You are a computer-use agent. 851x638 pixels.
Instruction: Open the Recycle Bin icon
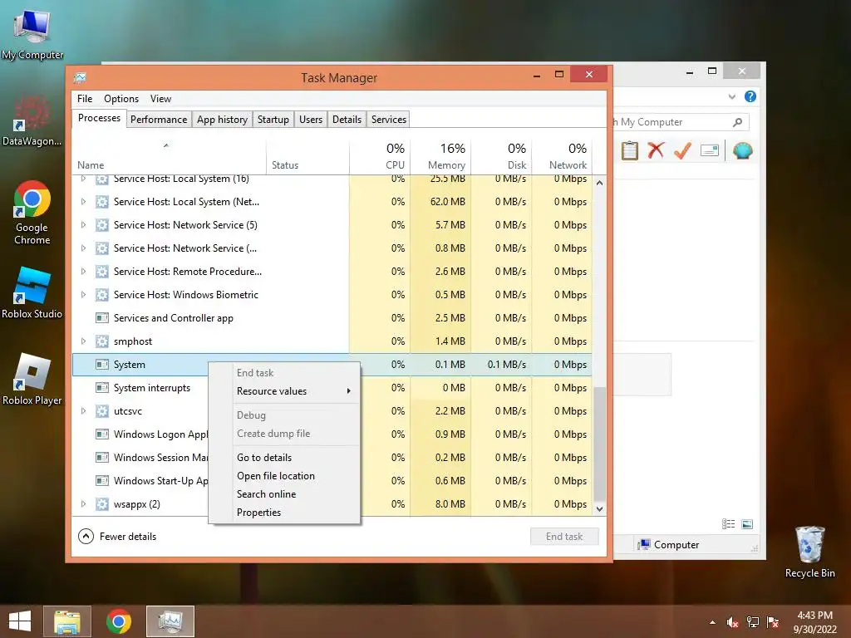pyautogui.click(x=809, y=552)
